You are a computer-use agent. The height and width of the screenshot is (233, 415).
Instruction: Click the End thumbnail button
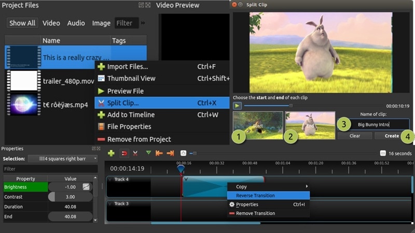tap(310, 125)
